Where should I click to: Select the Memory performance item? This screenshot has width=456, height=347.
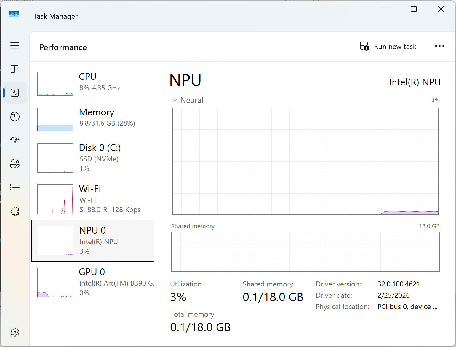93,120
